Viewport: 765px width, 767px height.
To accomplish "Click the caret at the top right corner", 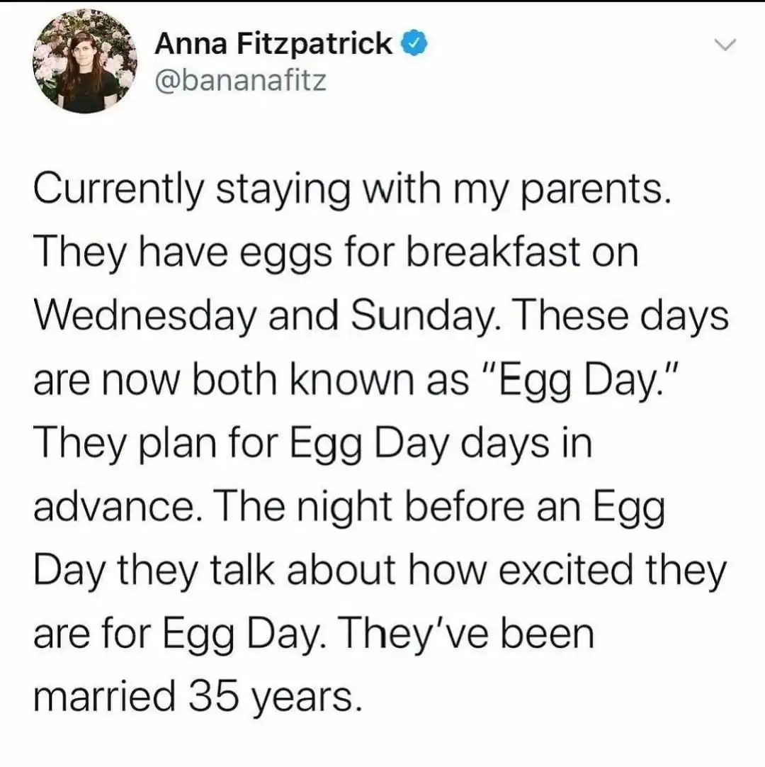I will pyautogui.click(x=725, y=45).
